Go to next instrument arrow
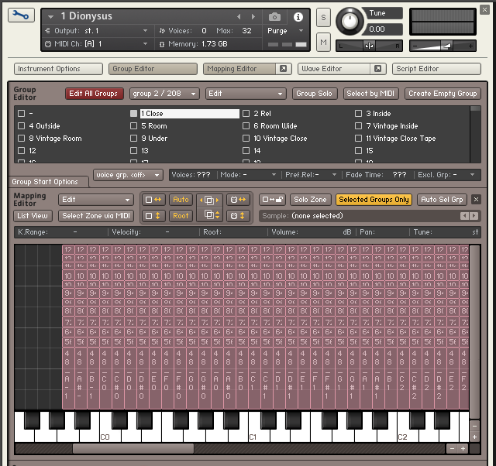Screen dimensions: 496x466 pos(253,17)
